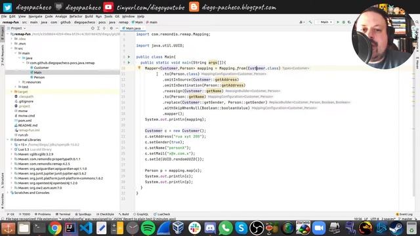Open the Build menu

coord(89,16)
